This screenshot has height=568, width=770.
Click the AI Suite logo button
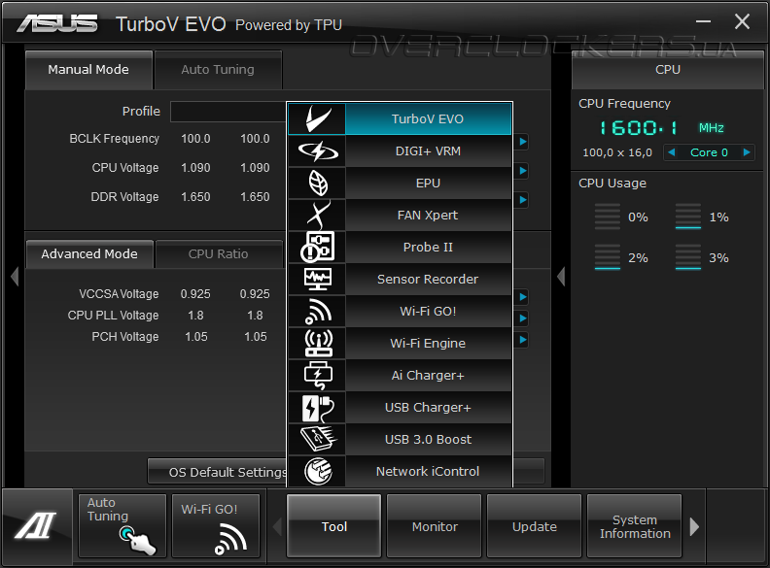point(37,526)
